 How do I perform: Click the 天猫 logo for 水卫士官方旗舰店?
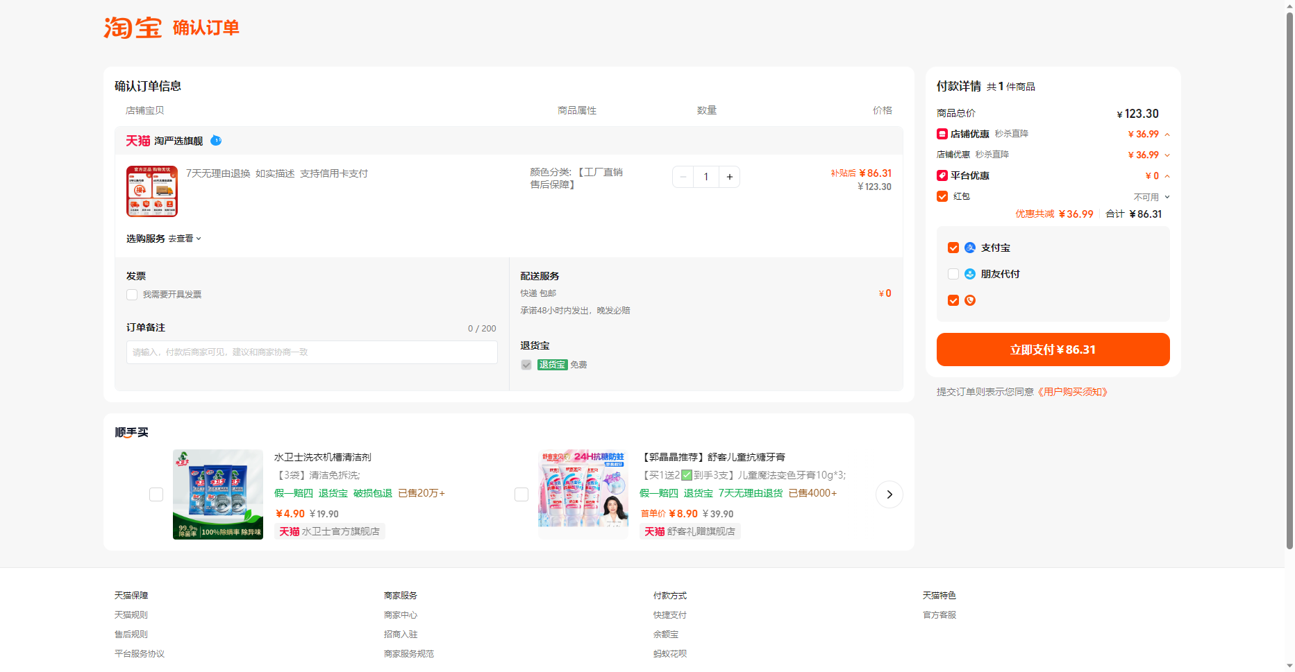click(x=290, y=531)
